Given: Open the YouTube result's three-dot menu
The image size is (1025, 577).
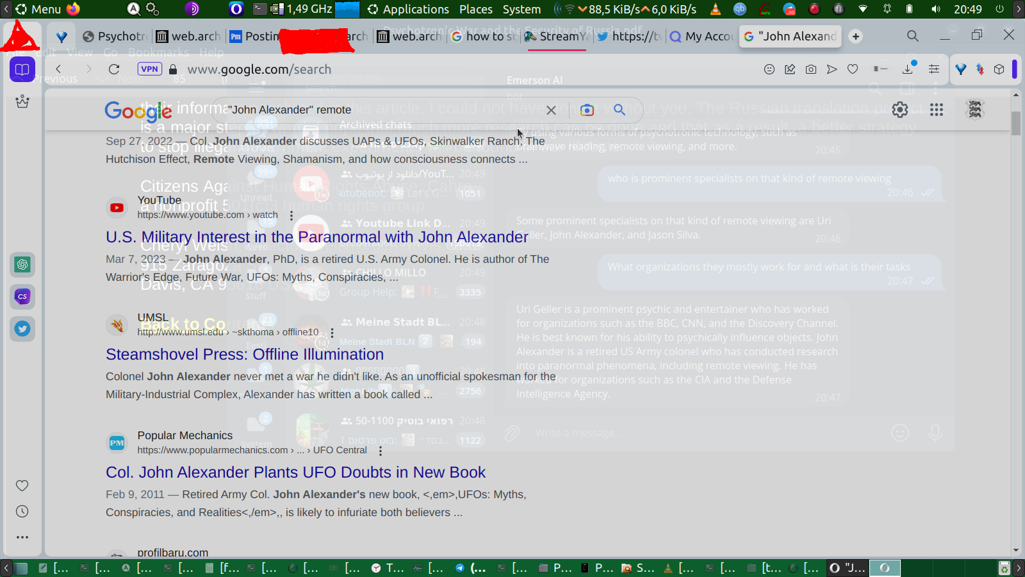Looking at the screenshot, I should point(291,215).
